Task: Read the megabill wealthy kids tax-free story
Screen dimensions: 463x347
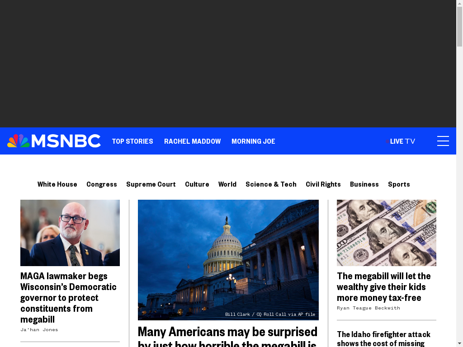Action: [x=383, y=287]
